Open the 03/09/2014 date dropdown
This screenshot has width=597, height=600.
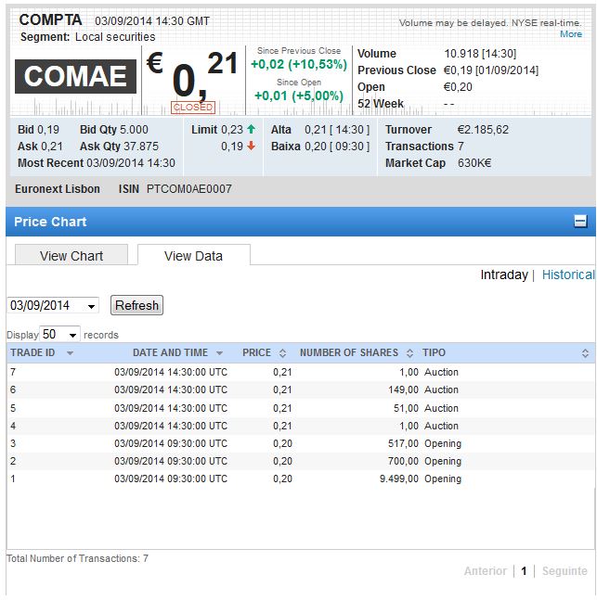(53, 306)
